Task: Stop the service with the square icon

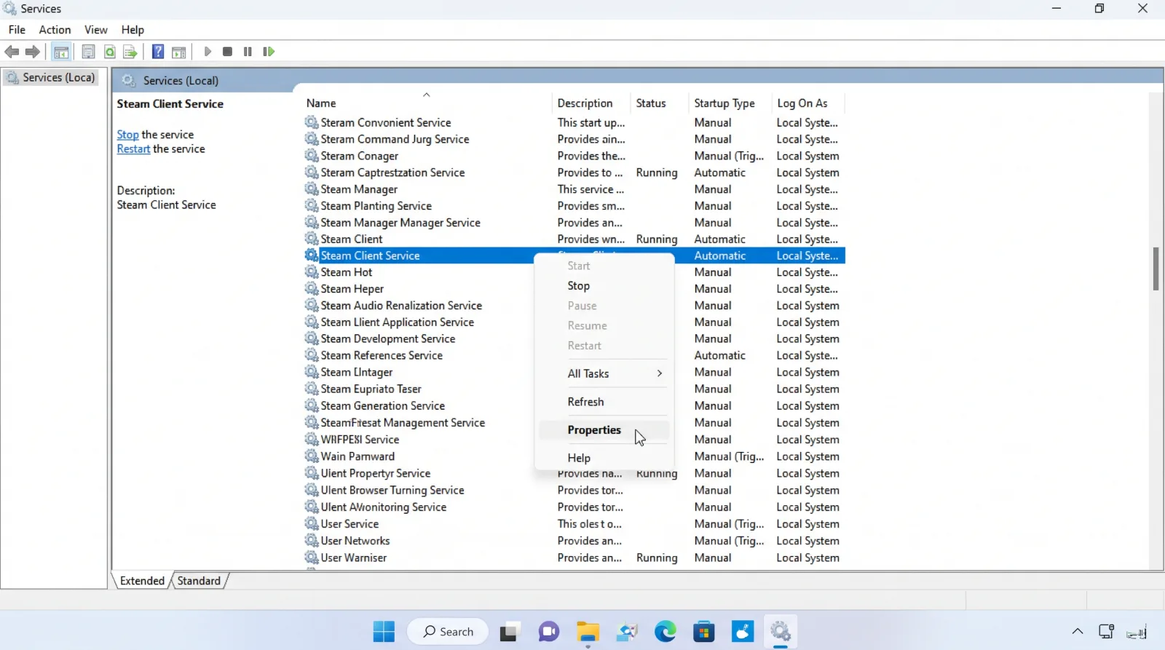Action: pyautogui.click(x=227, y=52)
